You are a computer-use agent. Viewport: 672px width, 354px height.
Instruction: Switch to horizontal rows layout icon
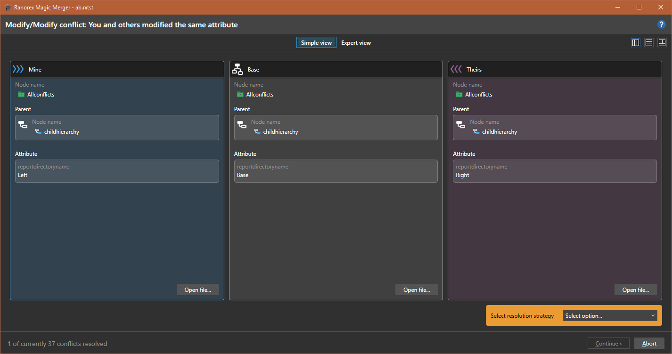pos(649,43)
